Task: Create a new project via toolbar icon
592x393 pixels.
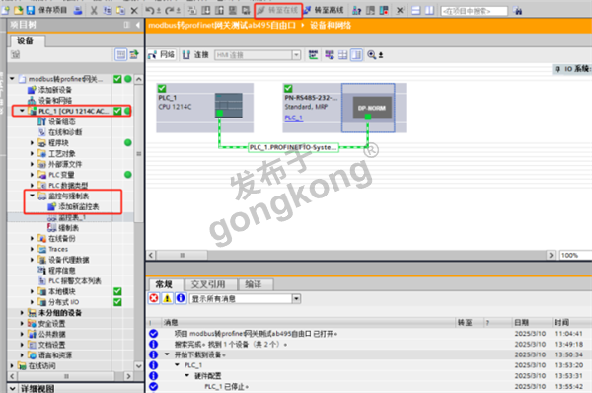Action: (x=6, y=10)
